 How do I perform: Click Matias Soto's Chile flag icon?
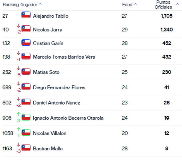click(26, 72)
